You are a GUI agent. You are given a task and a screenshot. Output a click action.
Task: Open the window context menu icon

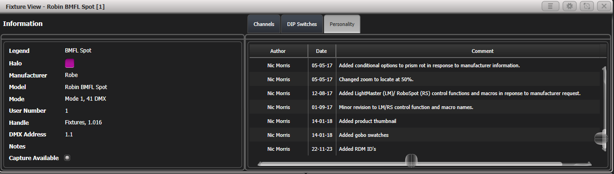click(x=550, y=6)
